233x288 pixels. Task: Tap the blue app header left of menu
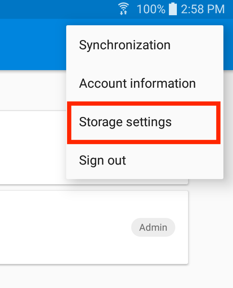tap(33, 44)
